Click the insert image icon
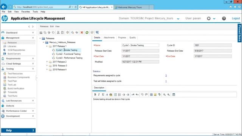242x136 pixels. 155,94
